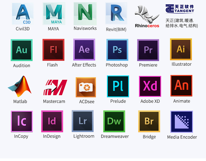Screen dimensions: 206x161
Task: Open the Lightroom Lr icon
Action: click(x=83, y=121)
